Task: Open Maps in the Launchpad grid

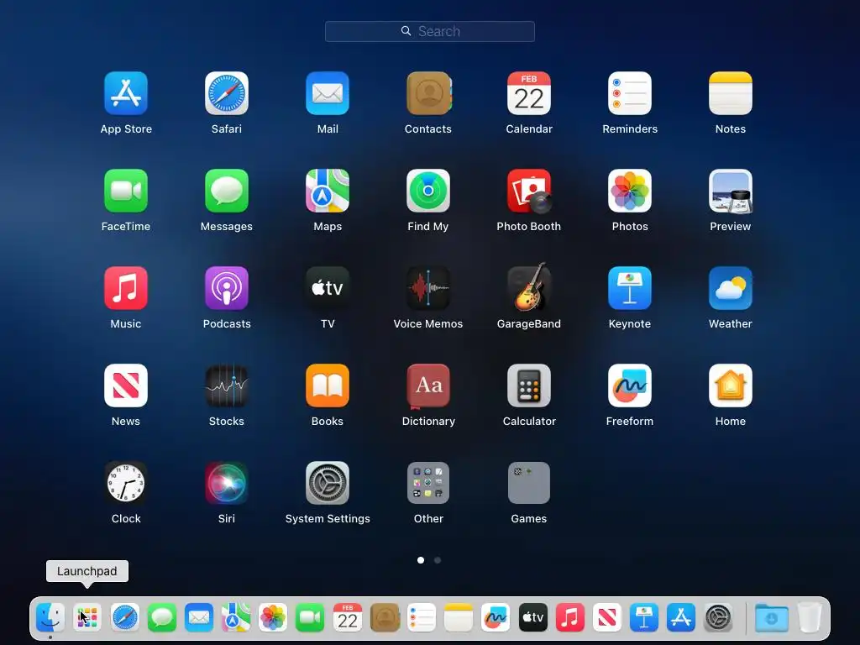Action: 328,191
